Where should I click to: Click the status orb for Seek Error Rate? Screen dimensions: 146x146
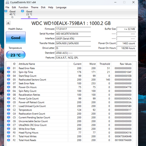pyautogui.click(x=8, y=83)
